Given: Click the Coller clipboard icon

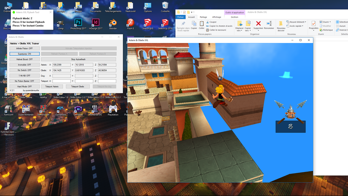Looking at the screenshot, I should tap(201, 25).
